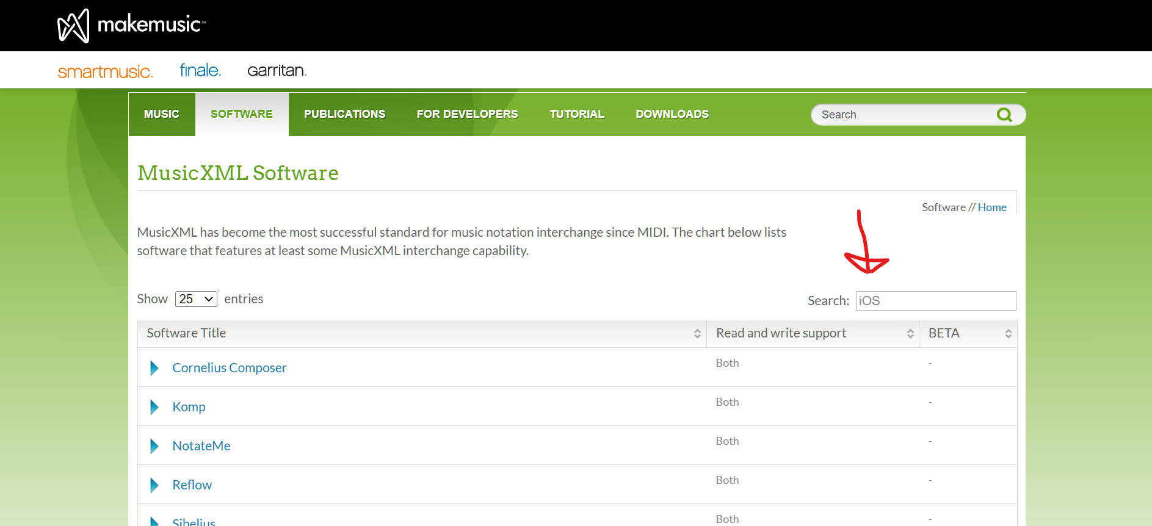Sort by BETA column arrows
Viewport: 1152px width, 526px height.
(x=1008, y=333)
